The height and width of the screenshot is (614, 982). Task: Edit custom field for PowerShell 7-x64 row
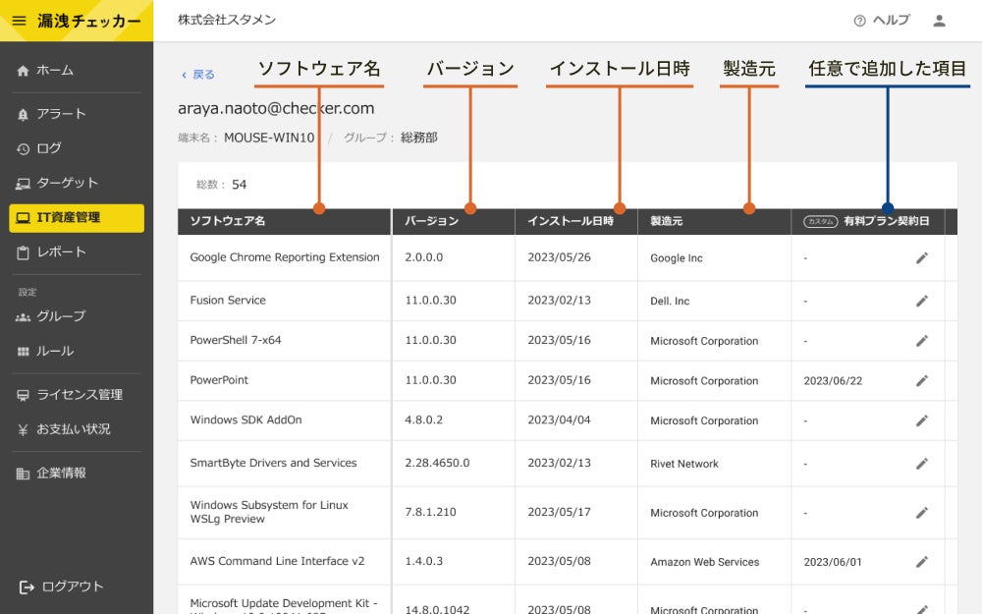click(922, 341)
